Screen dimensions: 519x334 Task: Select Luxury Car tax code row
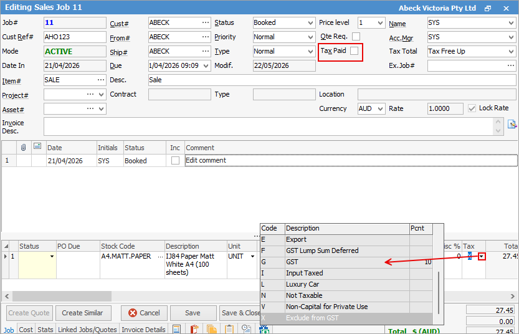346,284
